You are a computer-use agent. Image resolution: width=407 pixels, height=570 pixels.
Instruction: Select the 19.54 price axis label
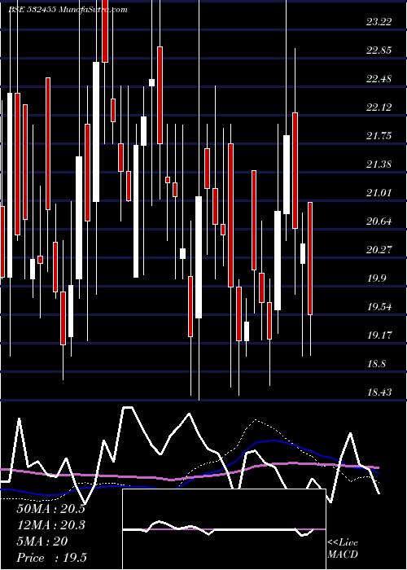click(379, 306)
